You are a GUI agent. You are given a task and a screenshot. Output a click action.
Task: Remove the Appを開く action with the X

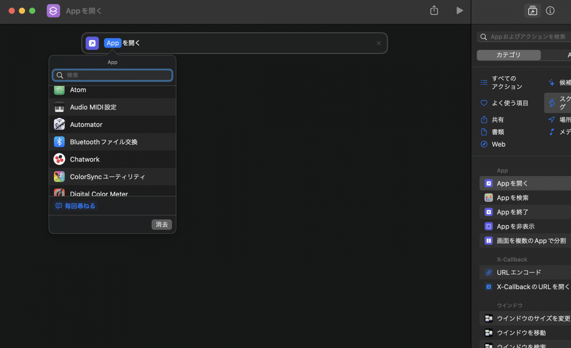pos(378,43)
